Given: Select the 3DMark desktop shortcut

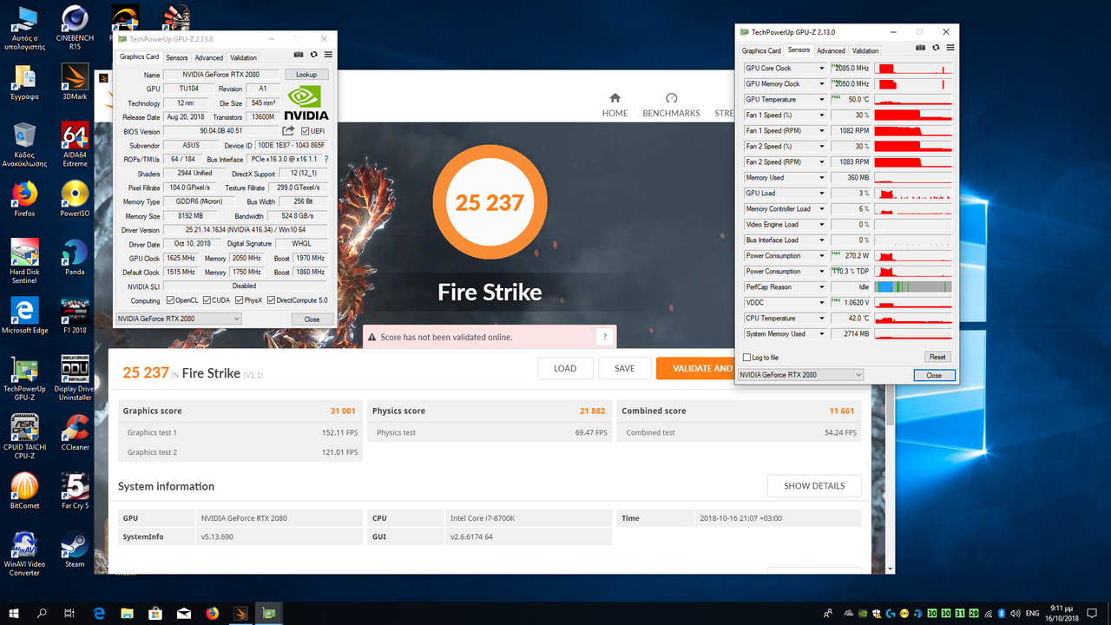Looking at the screenshot, I should [x=76, y=82].
